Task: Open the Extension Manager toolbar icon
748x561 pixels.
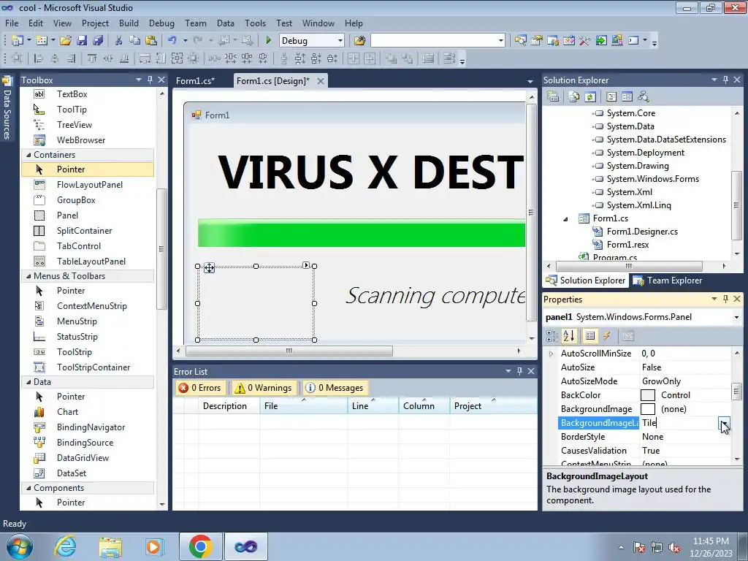Action: [x=617, y=41]
